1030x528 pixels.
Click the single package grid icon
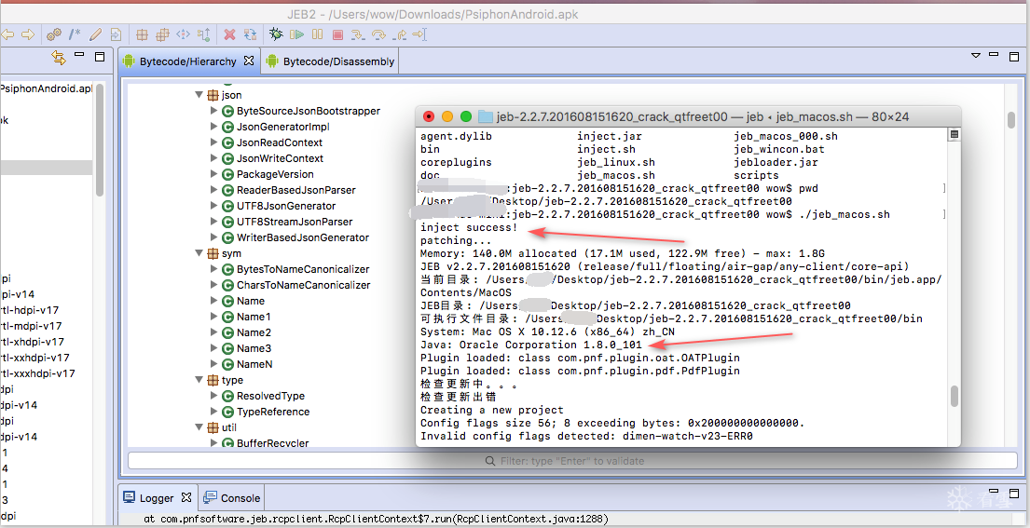142,34
